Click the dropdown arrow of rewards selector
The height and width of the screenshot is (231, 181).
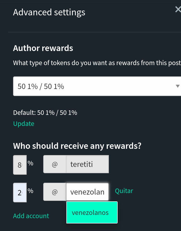pos(177,86)
